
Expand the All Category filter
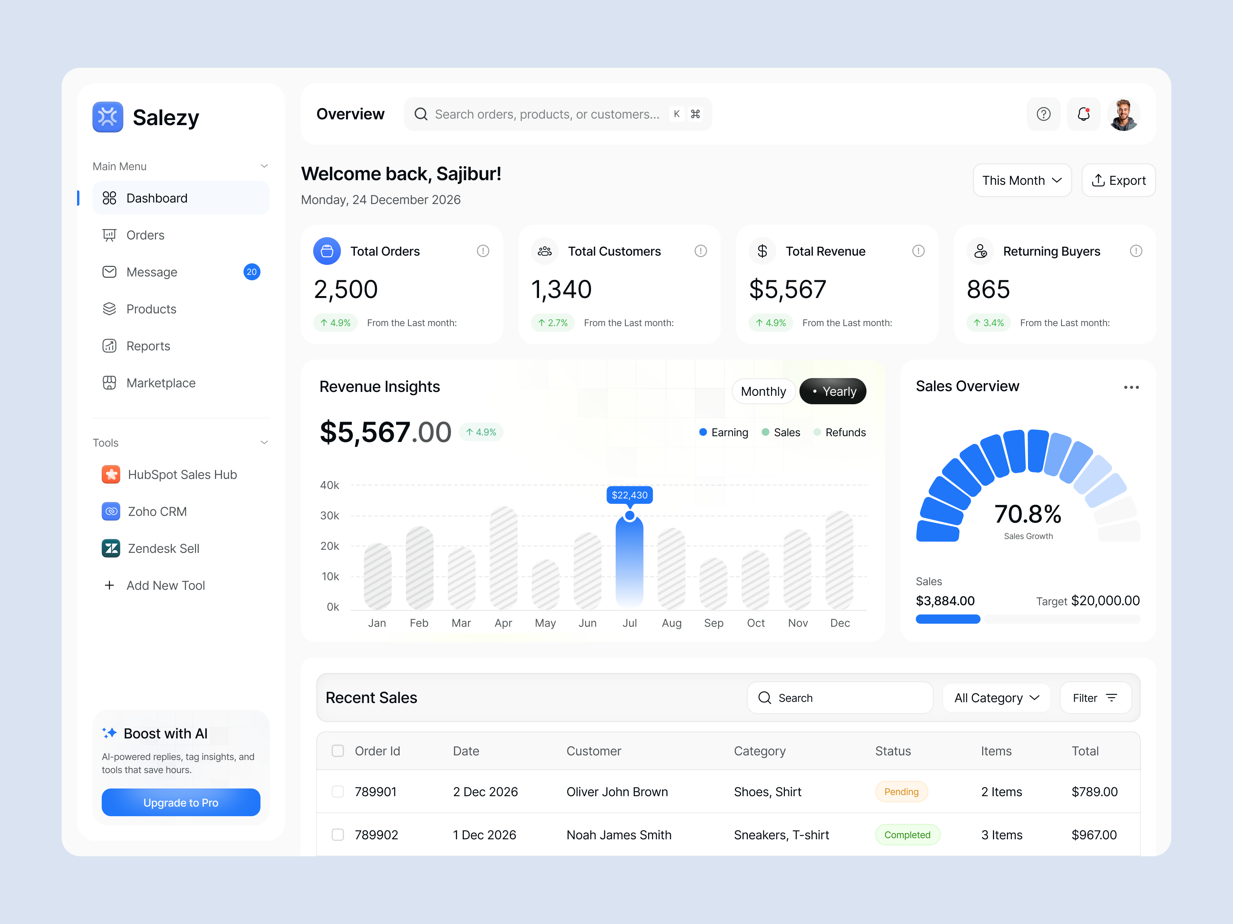click(996, 697)
